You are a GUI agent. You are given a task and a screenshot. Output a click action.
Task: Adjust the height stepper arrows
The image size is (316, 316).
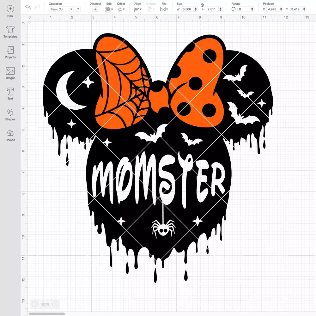(x=221, y=9)
